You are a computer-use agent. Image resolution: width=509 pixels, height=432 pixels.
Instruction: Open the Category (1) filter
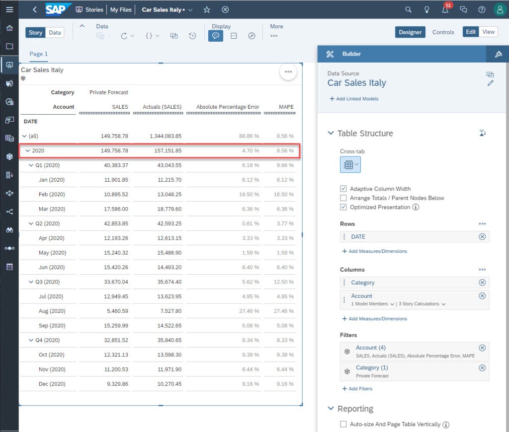point(415,371)
